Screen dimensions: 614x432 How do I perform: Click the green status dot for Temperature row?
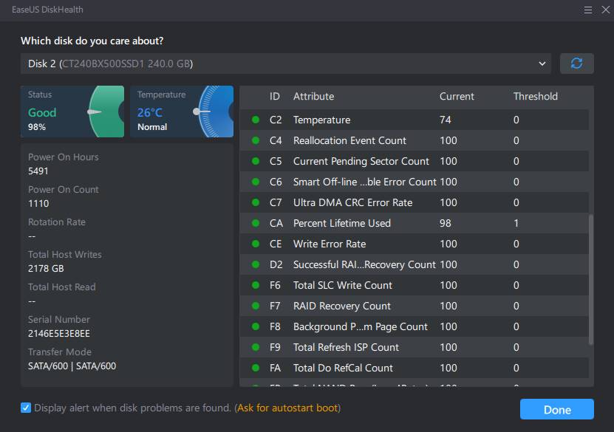point(256,120)
